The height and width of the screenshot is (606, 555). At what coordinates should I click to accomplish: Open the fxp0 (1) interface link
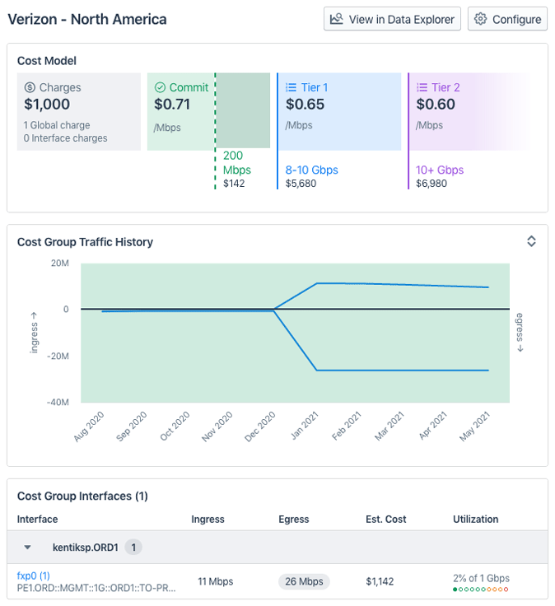(34, 576)
